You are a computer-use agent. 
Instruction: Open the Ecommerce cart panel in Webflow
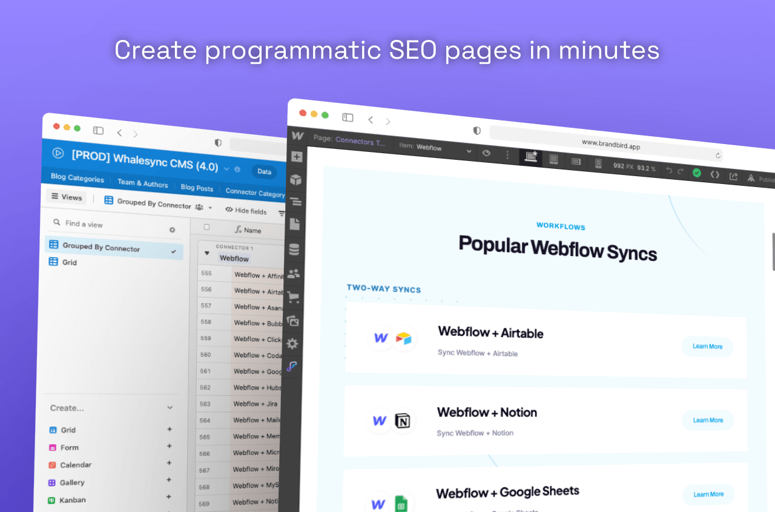pos(294,297)
